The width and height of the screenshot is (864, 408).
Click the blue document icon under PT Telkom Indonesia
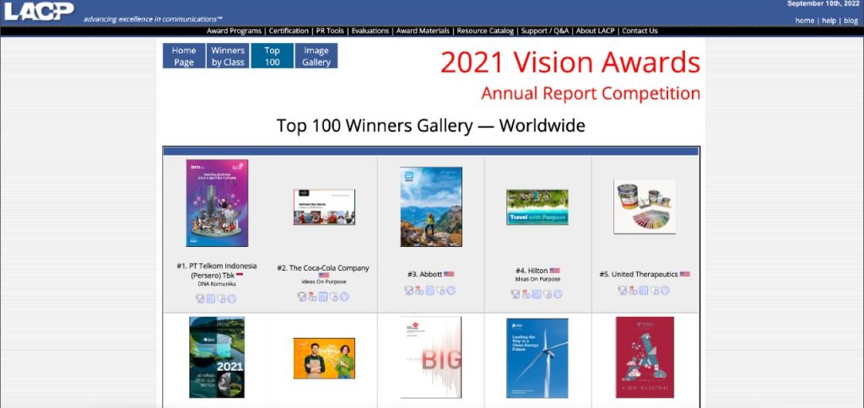pos(210,298)
